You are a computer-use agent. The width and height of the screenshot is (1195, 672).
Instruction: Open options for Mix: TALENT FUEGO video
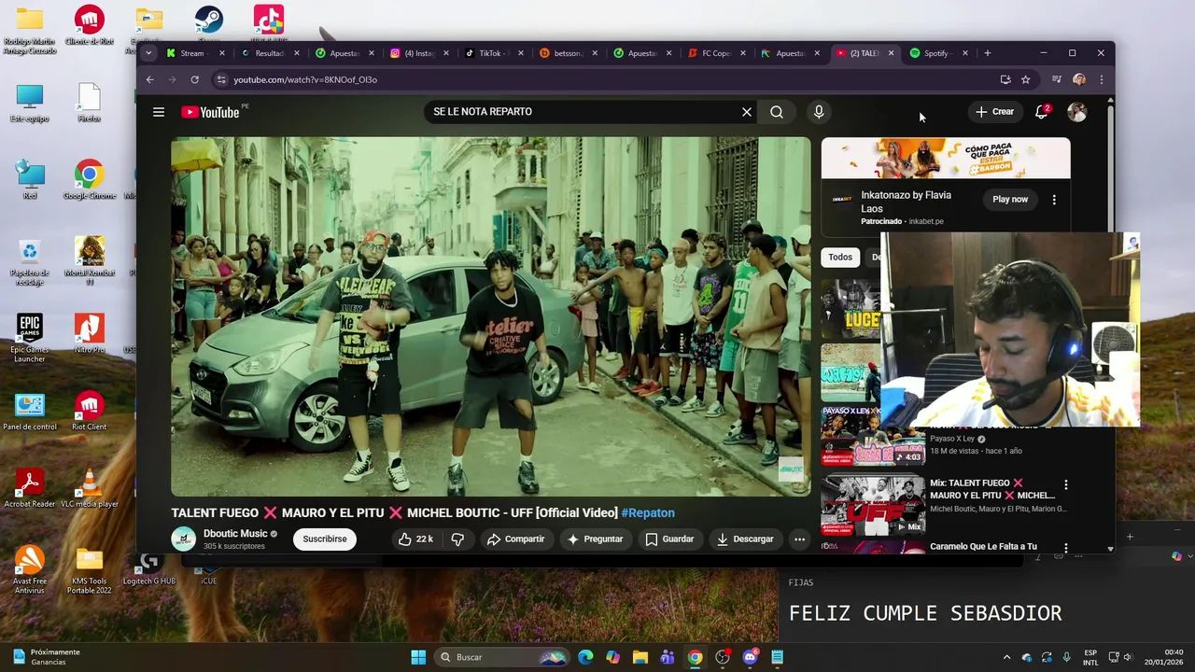click(1065, 485)
